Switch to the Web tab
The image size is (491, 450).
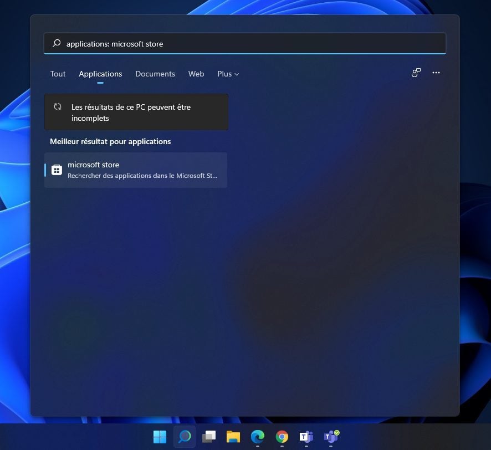point(196,74)
